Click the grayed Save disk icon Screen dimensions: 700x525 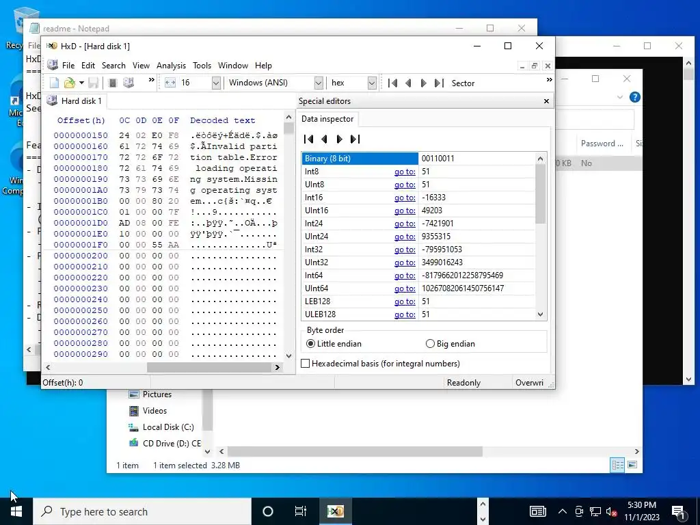(93, 83)
